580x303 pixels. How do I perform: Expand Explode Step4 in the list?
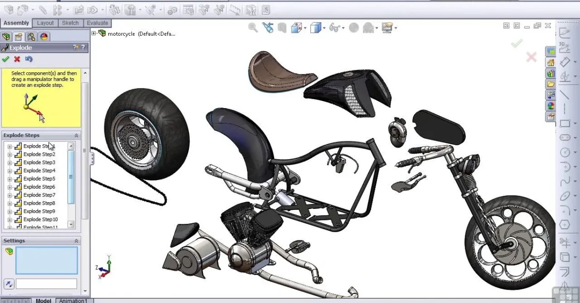tap(10, 171)
